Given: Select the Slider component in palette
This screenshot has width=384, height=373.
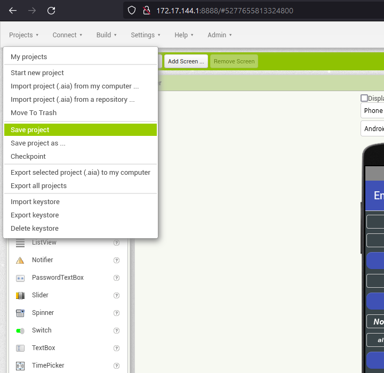Looking at the screenshot, I should click(40, 295).
